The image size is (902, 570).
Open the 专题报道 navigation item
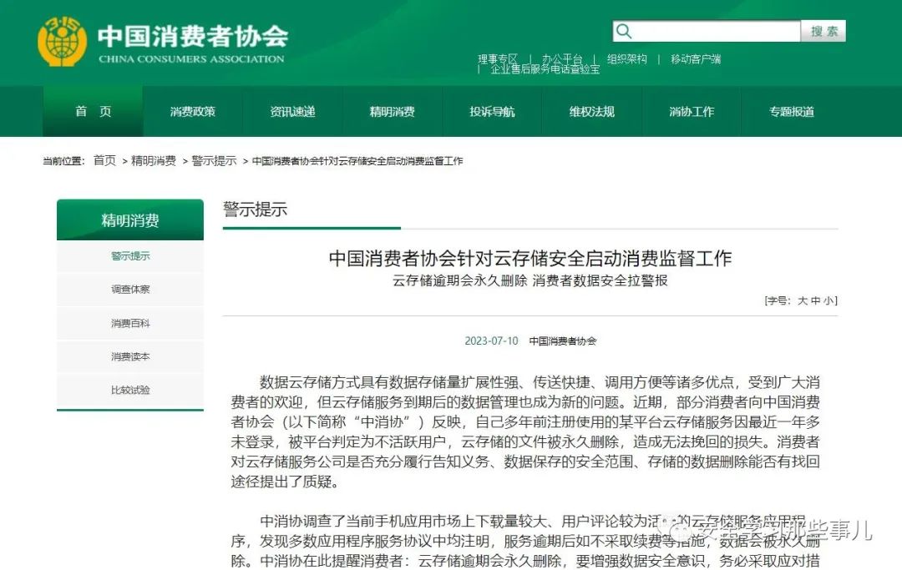(x=792, y=112)
